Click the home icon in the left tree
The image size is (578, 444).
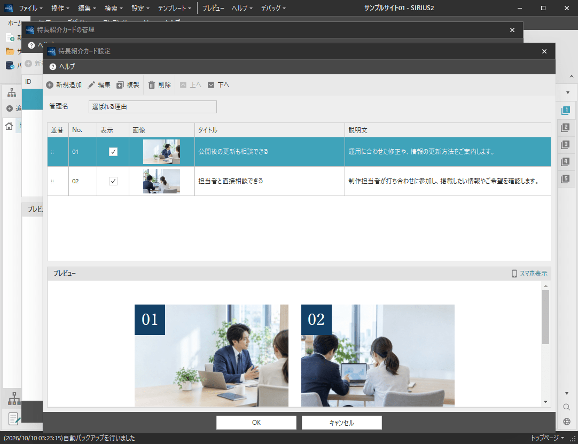(9, 126)
